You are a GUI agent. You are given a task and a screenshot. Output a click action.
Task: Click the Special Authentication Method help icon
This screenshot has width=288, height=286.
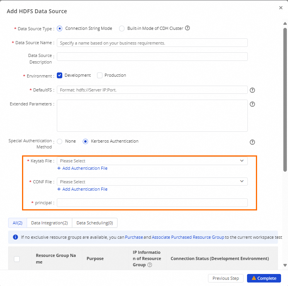[252, 142]
